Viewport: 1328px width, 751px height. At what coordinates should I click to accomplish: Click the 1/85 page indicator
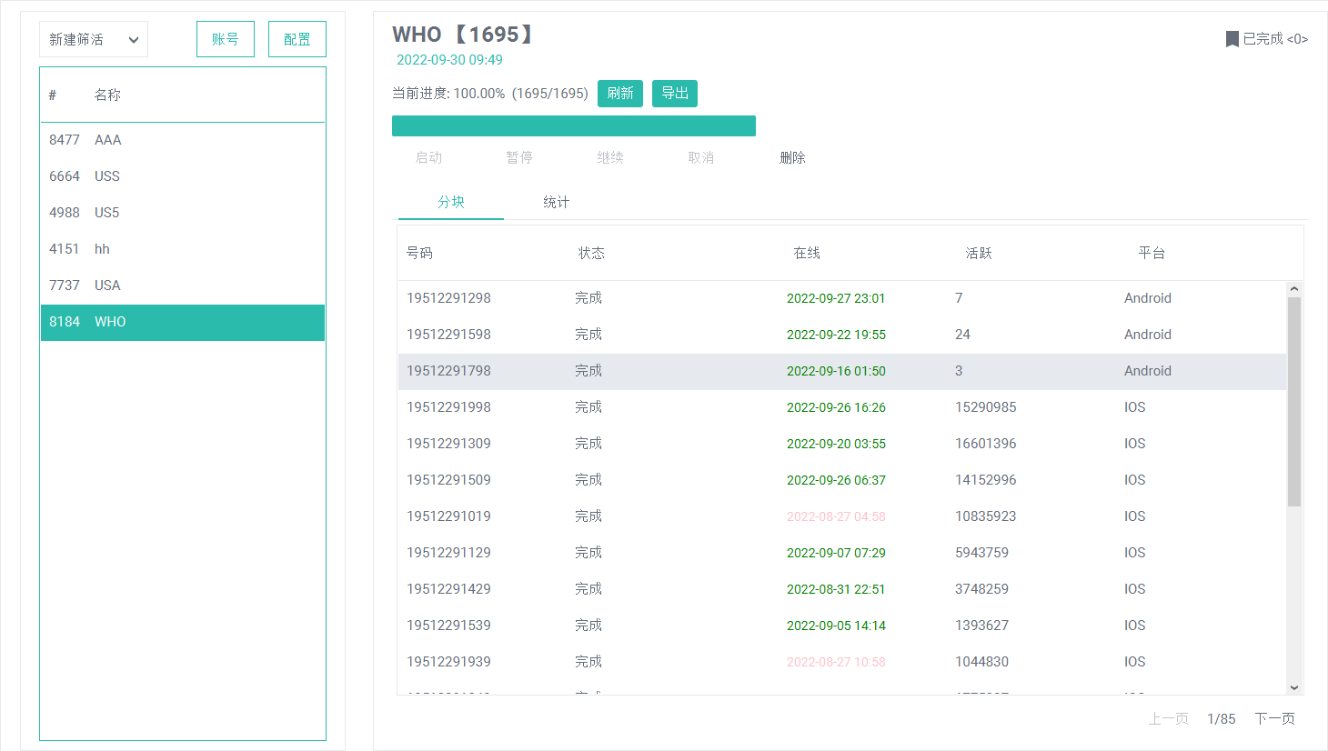1222,718
